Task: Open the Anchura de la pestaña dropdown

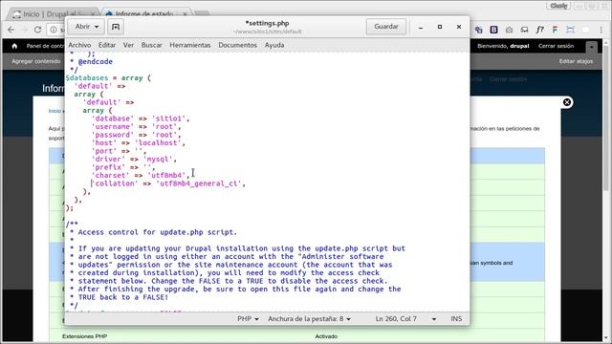Action: pyautogui.click(x=309, y=318)
